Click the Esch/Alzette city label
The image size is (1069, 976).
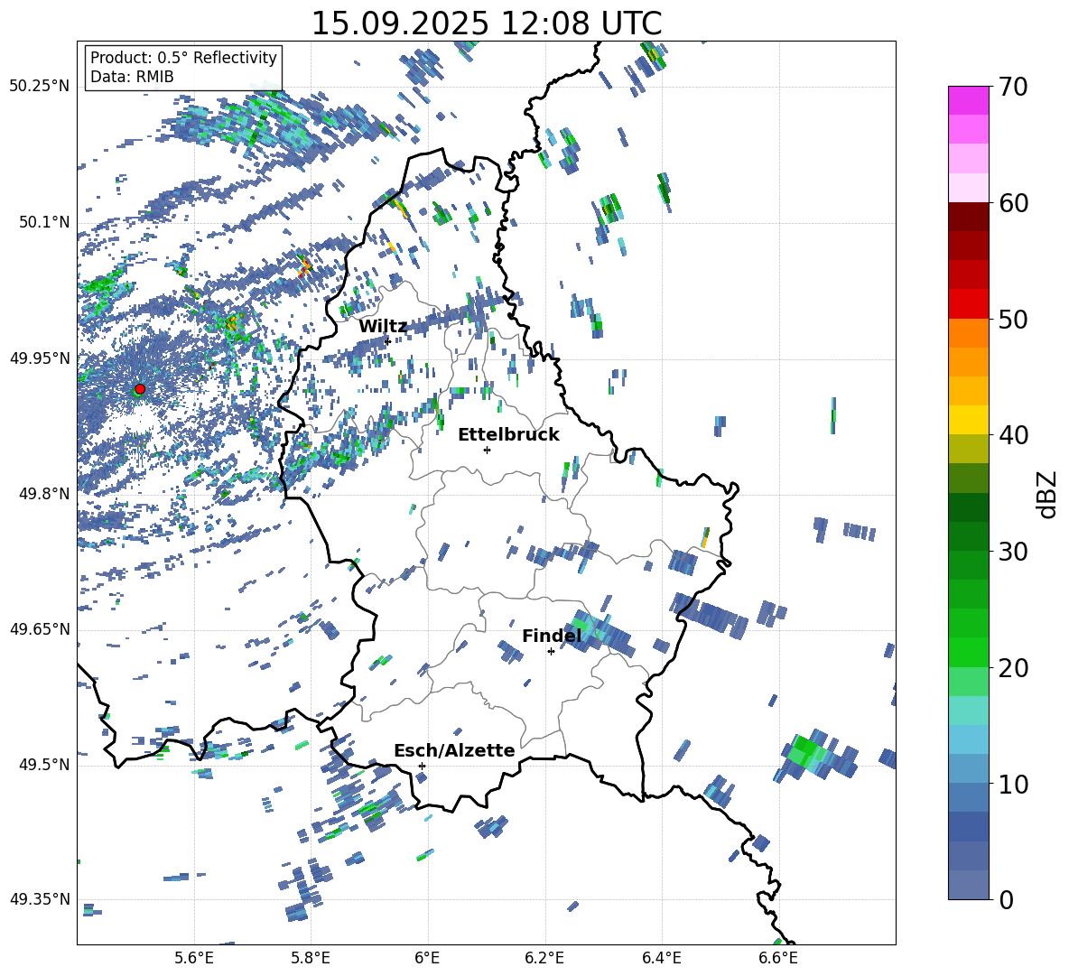click(454, 751)
